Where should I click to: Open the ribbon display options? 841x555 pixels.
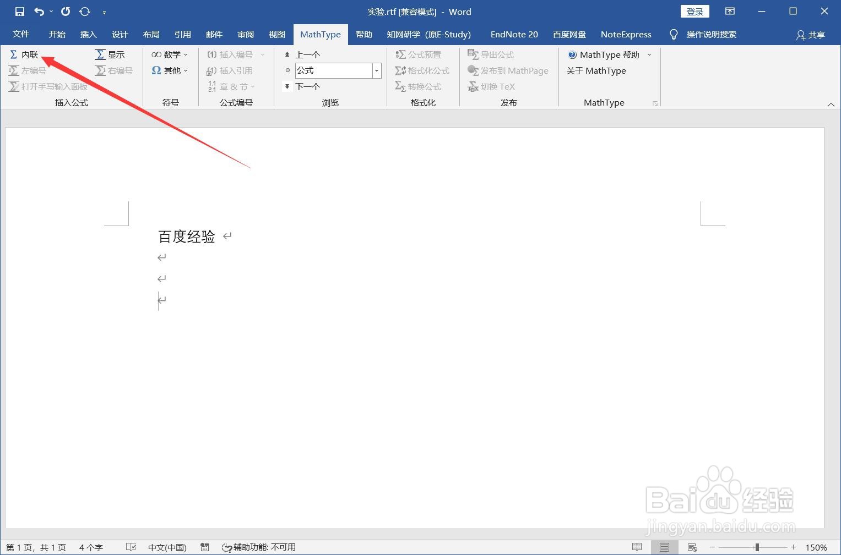click(730, 12)
